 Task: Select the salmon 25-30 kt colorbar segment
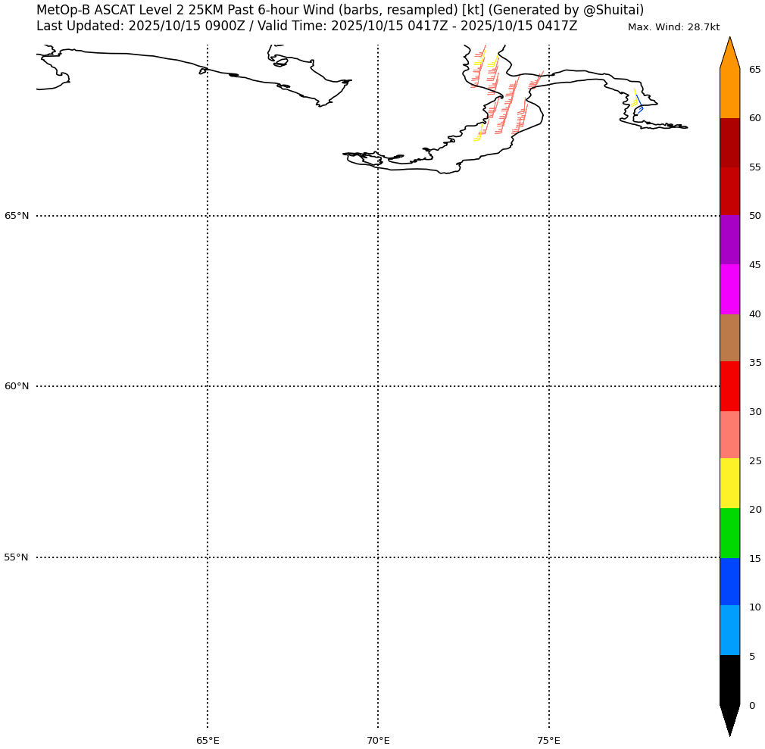[x=729, y=435]
